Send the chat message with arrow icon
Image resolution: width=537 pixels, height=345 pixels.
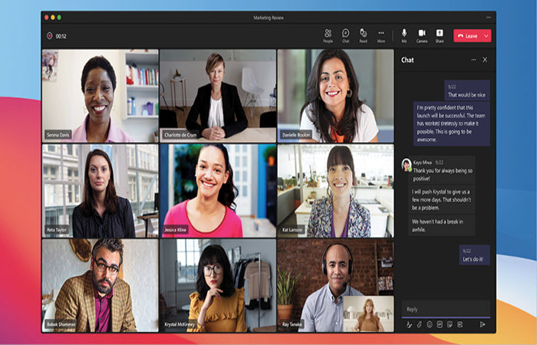click(x=483, y=324)
